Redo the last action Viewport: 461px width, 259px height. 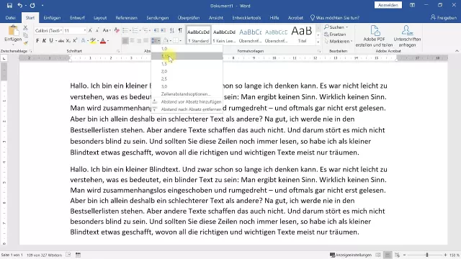click(32, 6)
